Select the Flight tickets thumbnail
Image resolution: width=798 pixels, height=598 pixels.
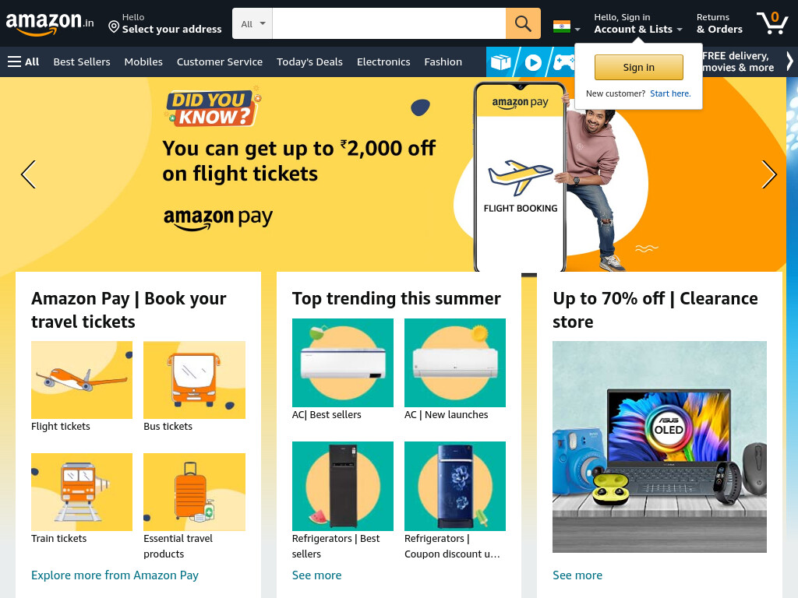click(x=82, y=380)
